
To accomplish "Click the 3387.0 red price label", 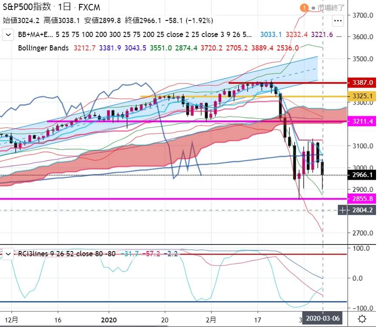I will coord(362,83).
